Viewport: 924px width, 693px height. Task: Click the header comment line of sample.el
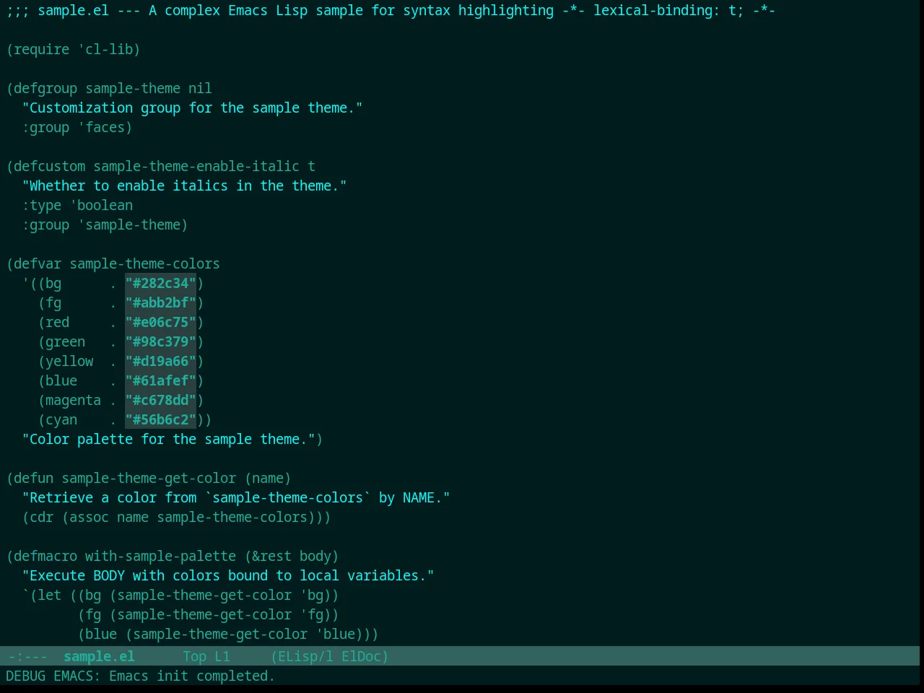[391, 10]
